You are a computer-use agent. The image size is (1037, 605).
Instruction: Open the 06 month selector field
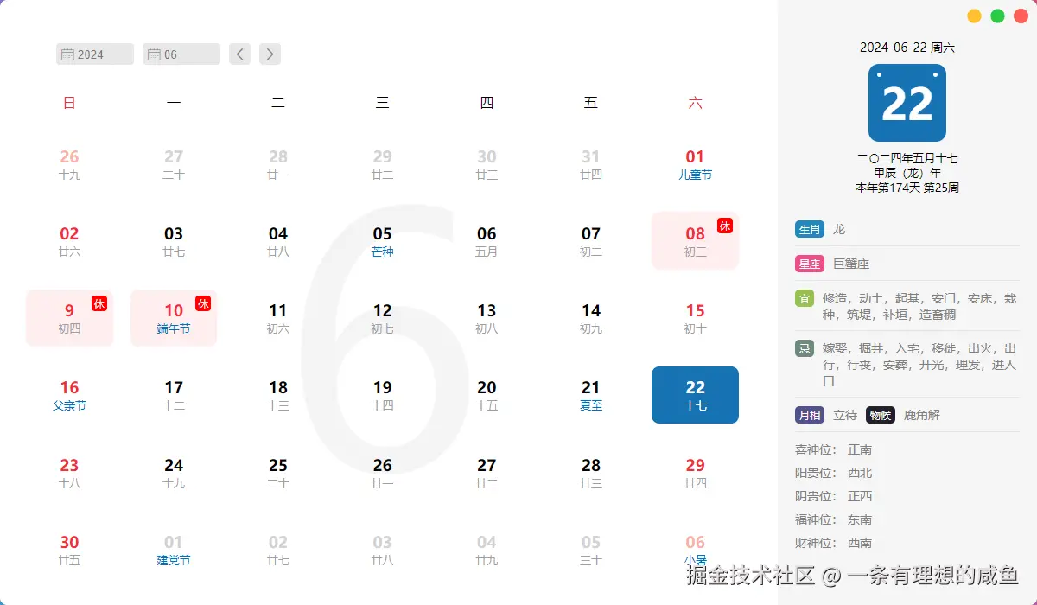click(181, 54)
